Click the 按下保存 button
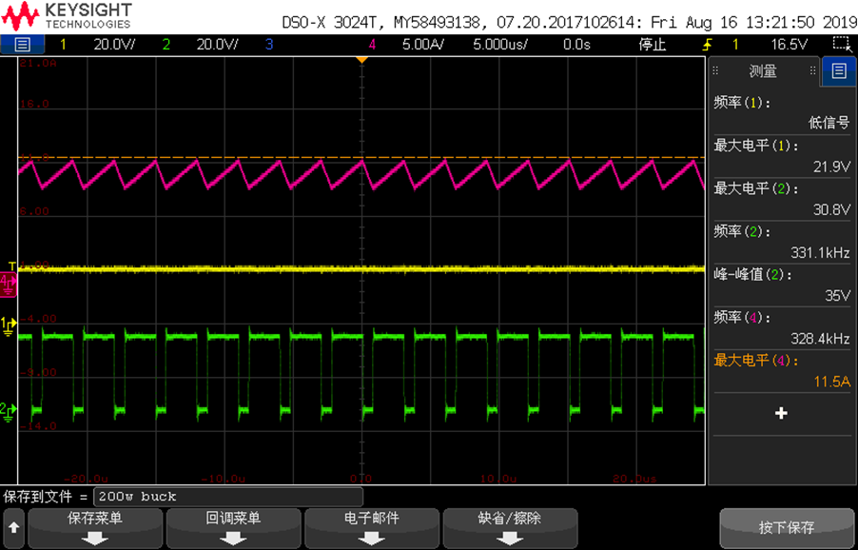Image resolution: width=858 pixels, height=550 pixels. [x=787, y=528]
